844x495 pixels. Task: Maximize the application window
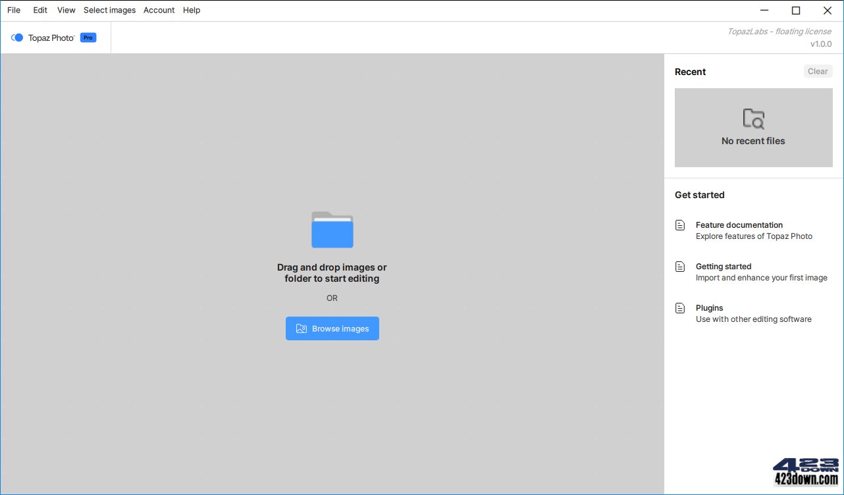[x=795, y=10]
